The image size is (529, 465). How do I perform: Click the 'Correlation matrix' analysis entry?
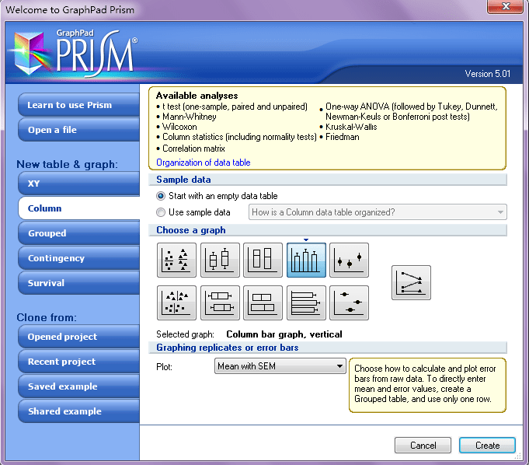(193, 149)
